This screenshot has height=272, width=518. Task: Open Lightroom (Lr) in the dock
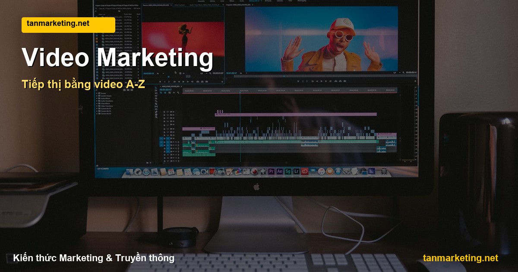click(296, 172)
